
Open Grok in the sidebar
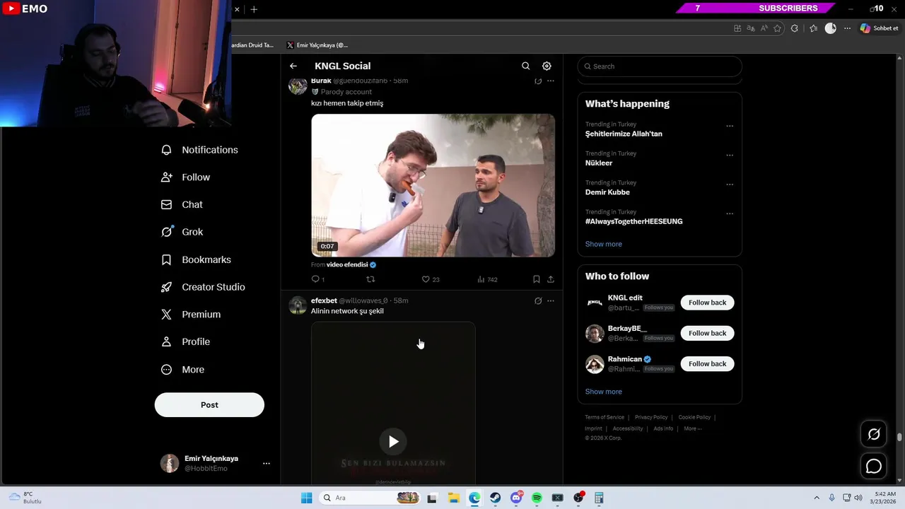click(182, 232)
